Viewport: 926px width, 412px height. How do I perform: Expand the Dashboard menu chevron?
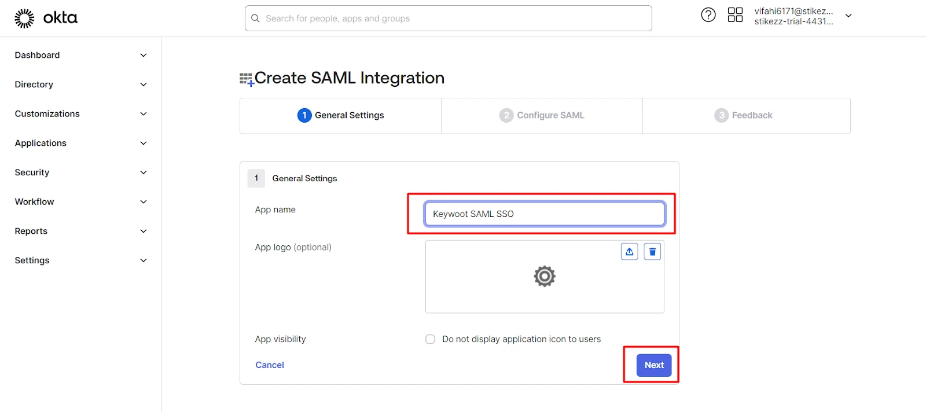144,55
